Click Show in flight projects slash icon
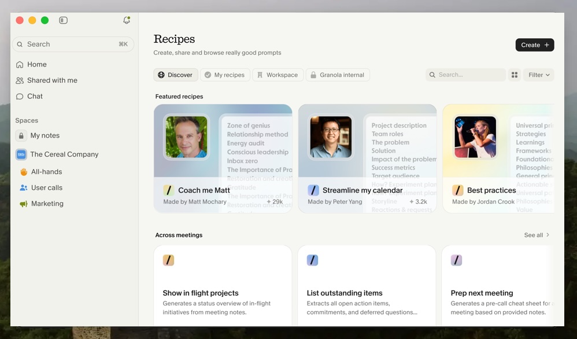 click(169, 260)
